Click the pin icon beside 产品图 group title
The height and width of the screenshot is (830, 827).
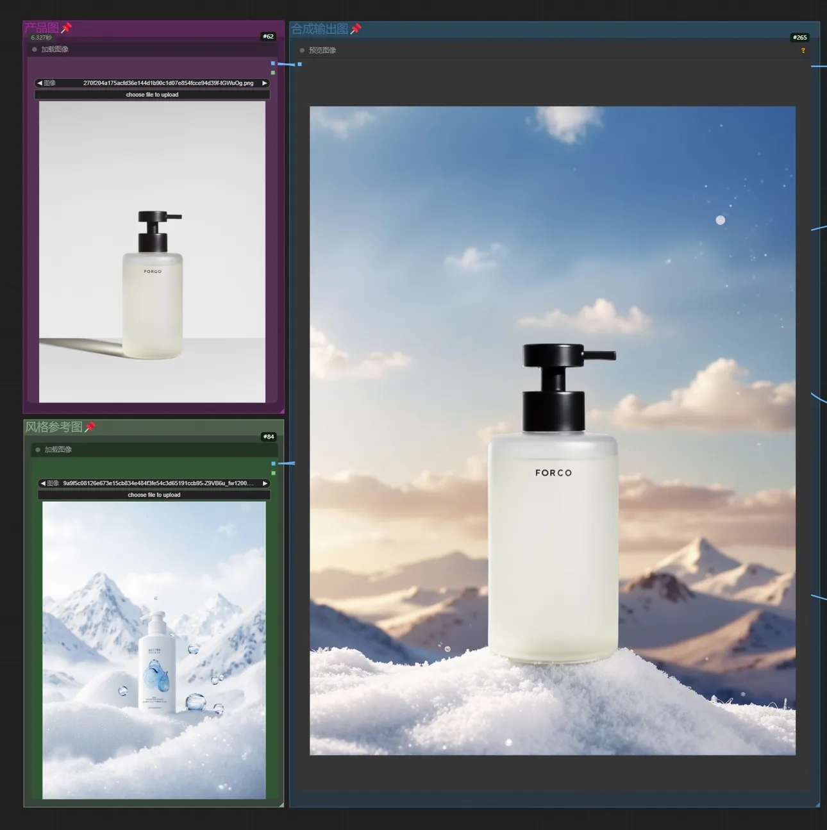point(66,28)
